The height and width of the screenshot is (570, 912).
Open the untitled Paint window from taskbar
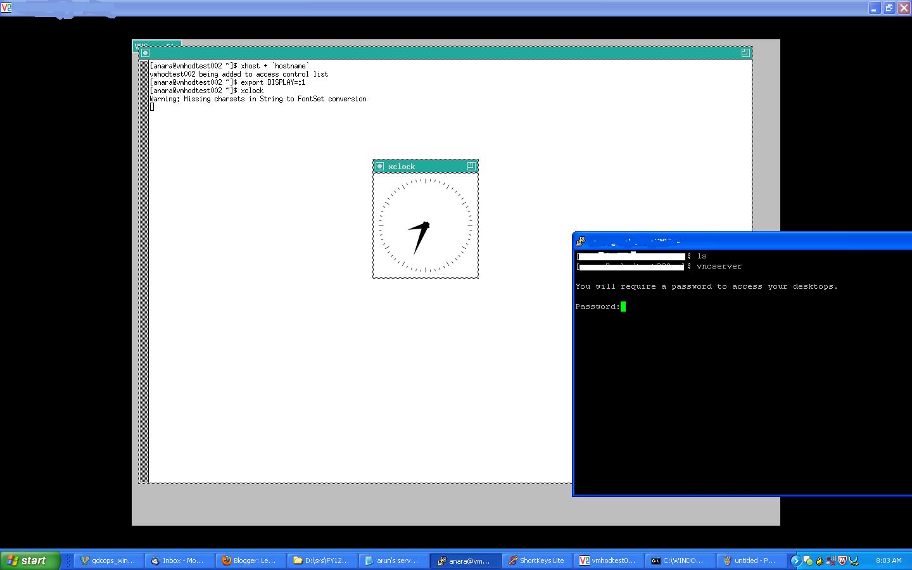750,560
